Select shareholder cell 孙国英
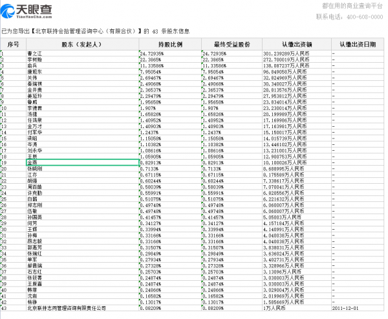 click(x=82, y=217)
